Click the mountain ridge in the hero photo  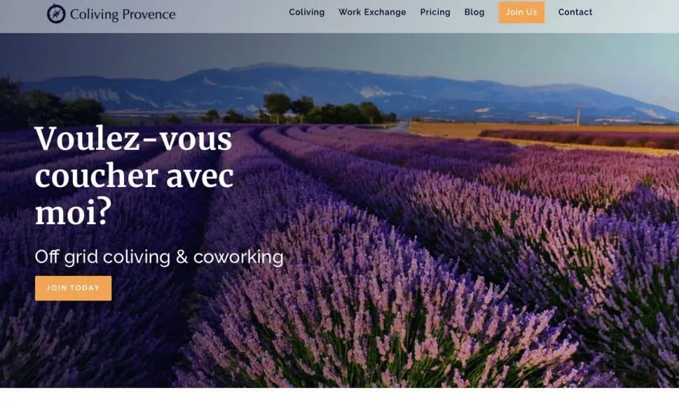(x=346, y=87)
